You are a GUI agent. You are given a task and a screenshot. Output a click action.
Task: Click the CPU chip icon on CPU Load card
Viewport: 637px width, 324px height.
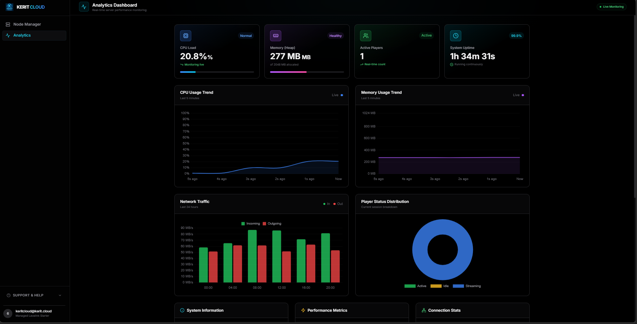[186, 36]
